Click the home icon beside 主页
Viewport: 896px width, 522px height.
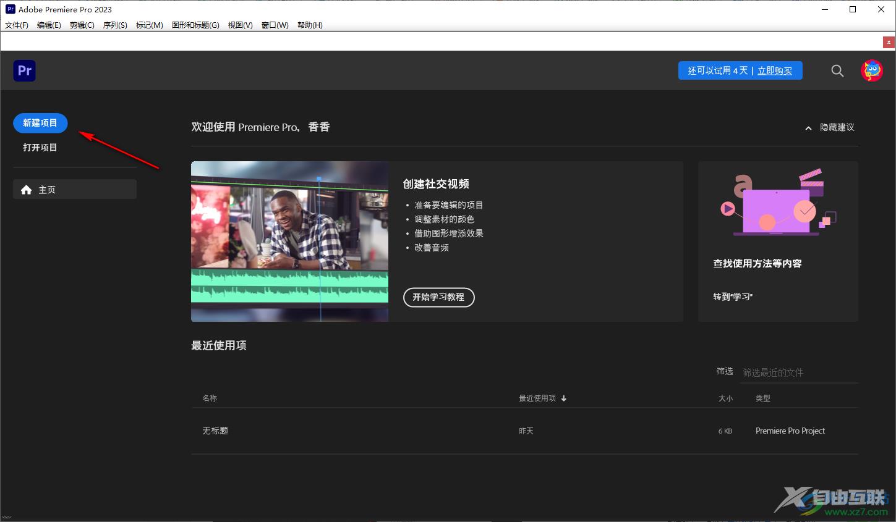click(26, 190)
